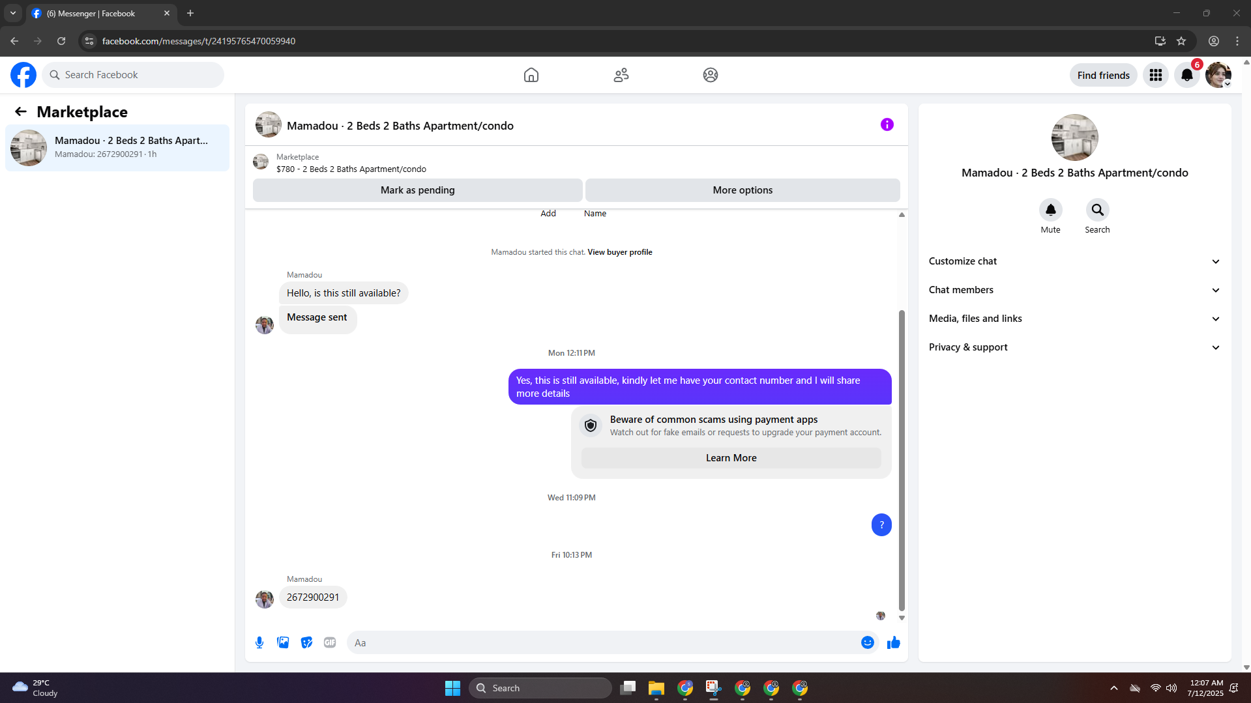
Task: Click More options button
Action: 743,190
